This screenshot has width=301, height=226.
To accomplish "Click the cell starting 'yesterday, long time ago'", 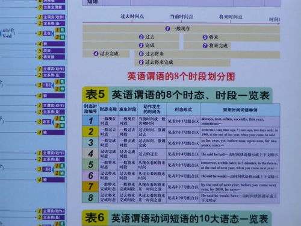I will coord(240,132).
